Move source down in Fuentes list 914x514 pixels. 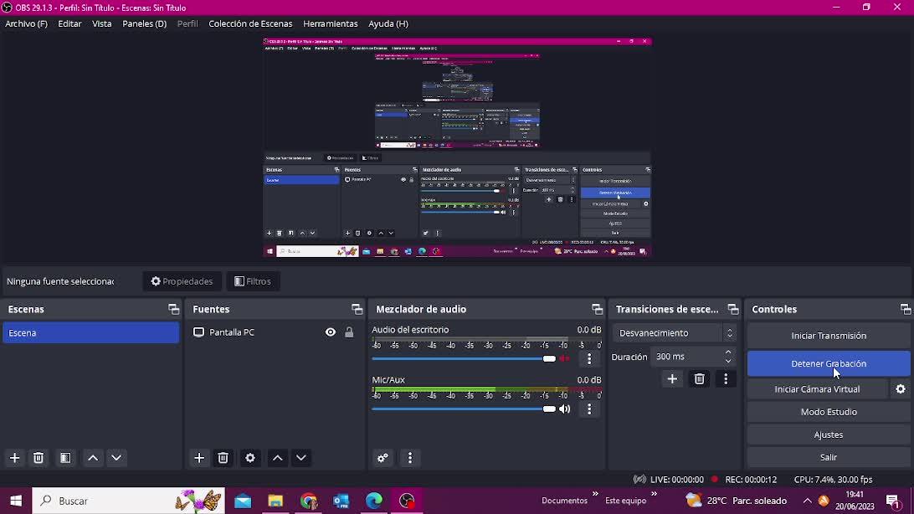pos(301,458)
